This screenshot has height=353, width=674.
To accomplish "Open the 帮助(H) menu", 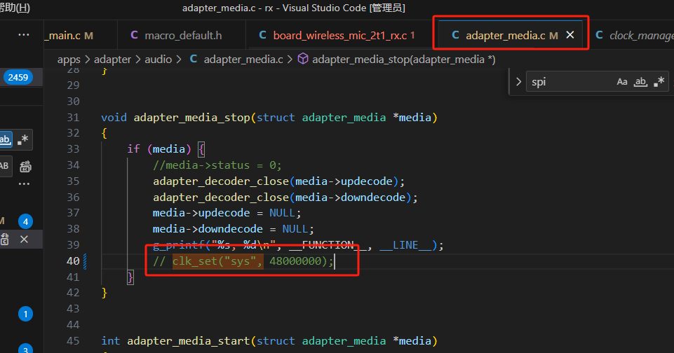I will 15,8.
